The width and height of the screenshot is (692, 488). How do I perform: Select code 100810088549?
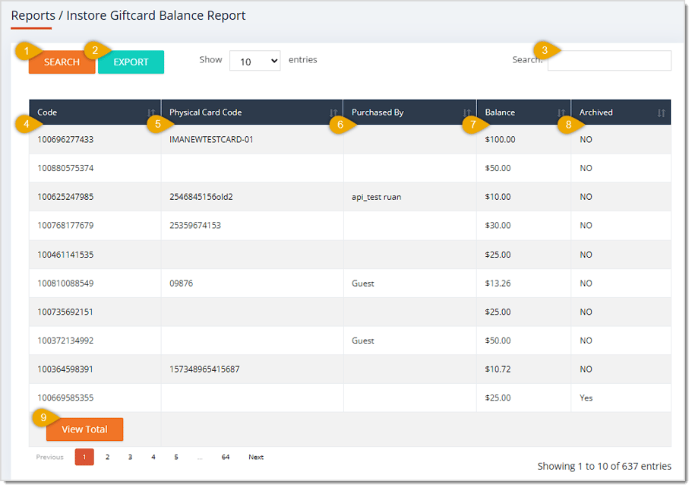pyautogui.click(x=65, y=284)
